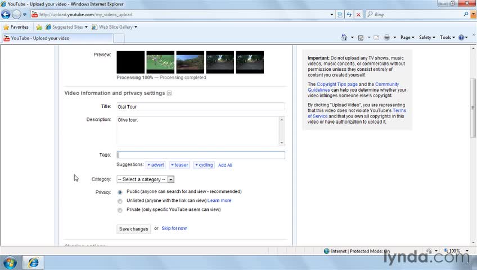Click the Description text area

coord(198,131)
